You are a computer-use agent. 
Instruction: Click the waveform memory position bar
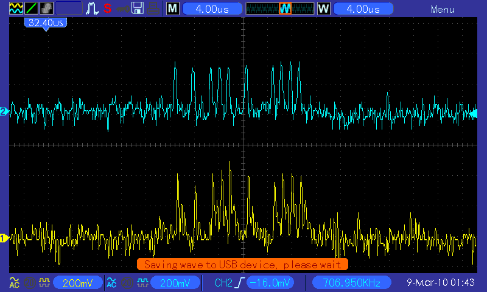(x=280, y=9)
